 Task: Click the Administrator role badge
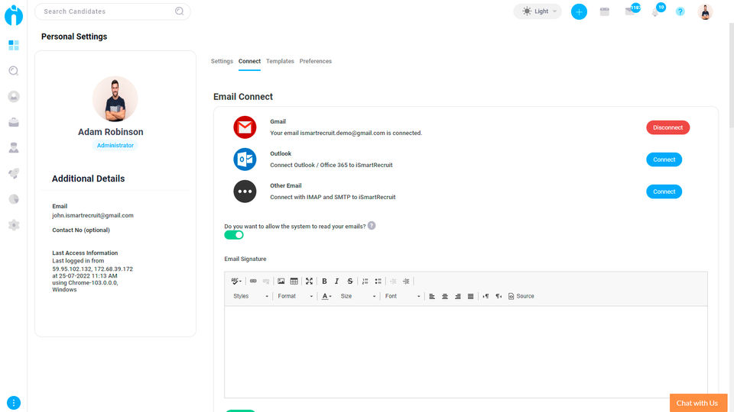point(115,145)
